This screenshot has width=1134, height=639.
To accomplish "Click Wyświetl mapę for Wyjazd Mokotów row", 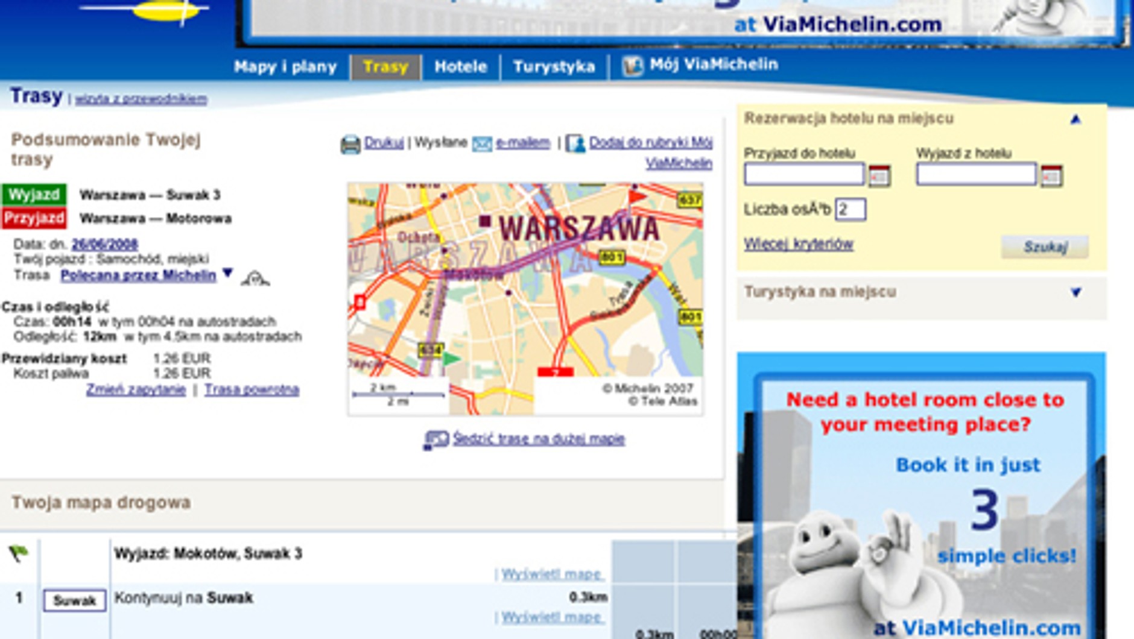I will pyautogui.click(x=551, y=574).
